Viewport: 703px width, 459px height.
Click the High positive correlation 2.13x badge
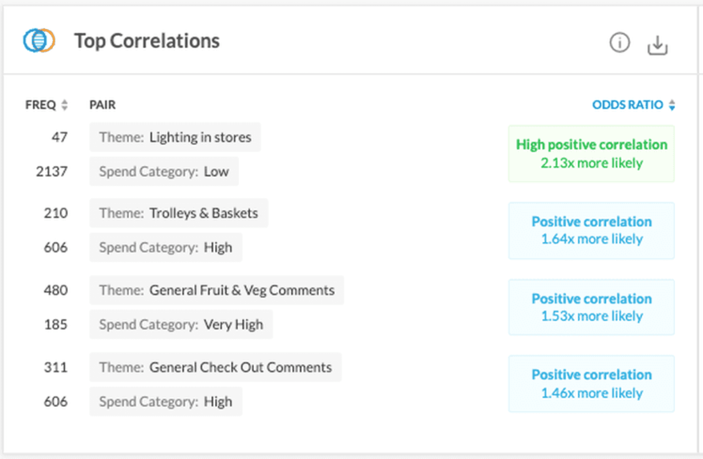[x=591, y=154]
